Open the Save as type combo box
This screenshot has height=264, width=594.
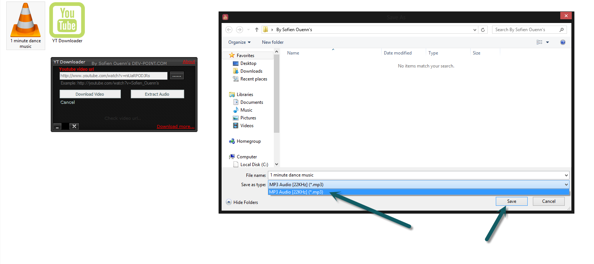(418, 185)
